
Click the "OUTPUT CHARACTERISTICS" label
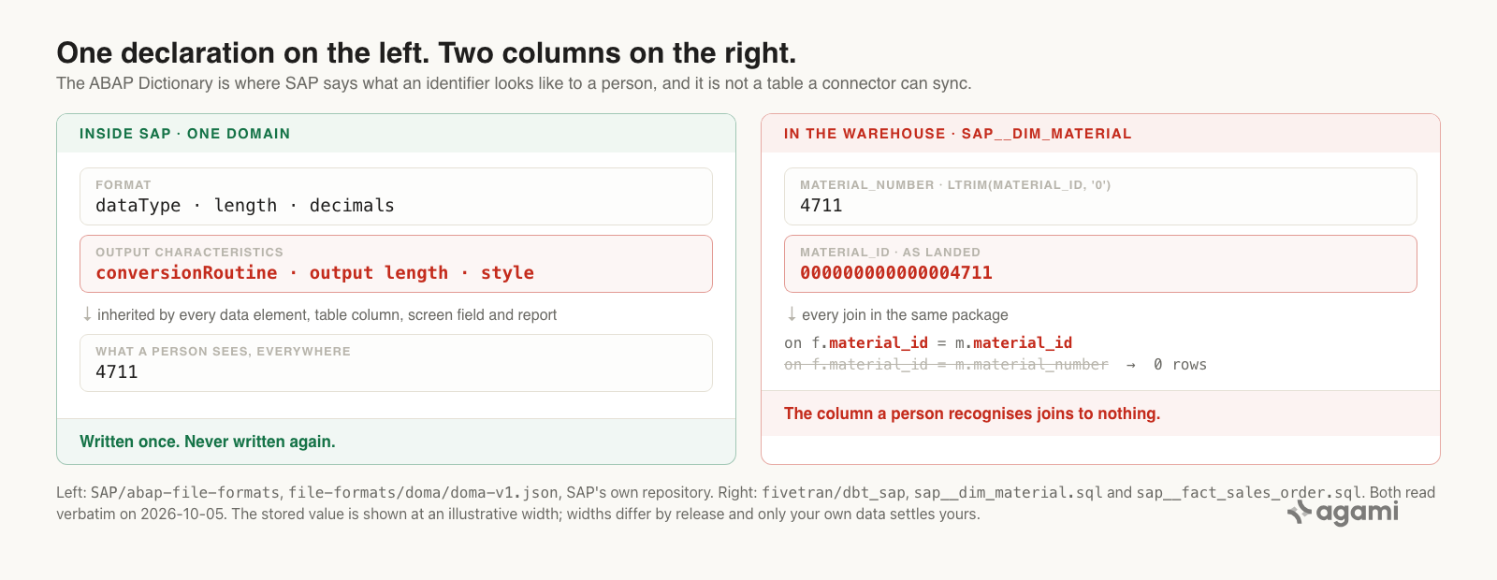point(189,253)
